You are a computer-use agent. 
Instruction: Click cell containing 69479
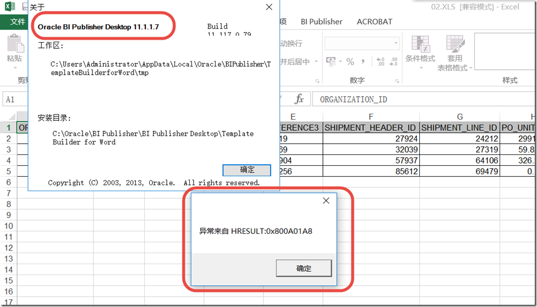(x=459, y=171)
